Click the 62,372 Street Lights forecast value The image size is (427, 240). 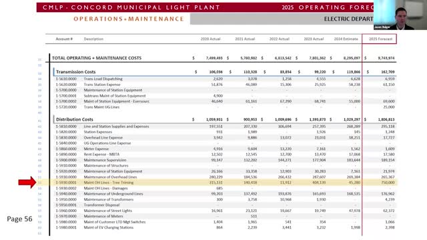pyautogui.click(x=389, y=211)
